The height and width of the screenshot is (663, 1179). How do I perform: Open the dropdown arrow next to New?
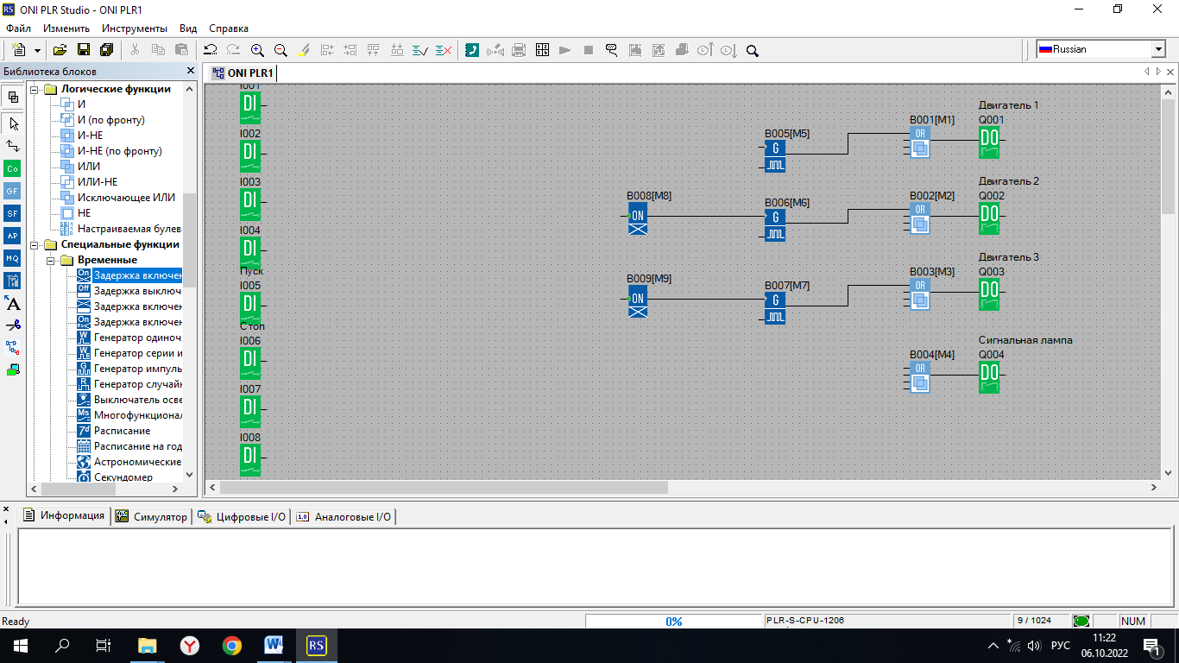[x=37, y=51]
